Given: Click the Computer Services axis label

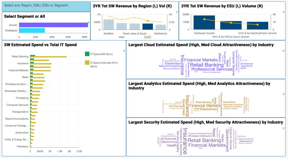Looking at the screenshot, I should (17, 105).
